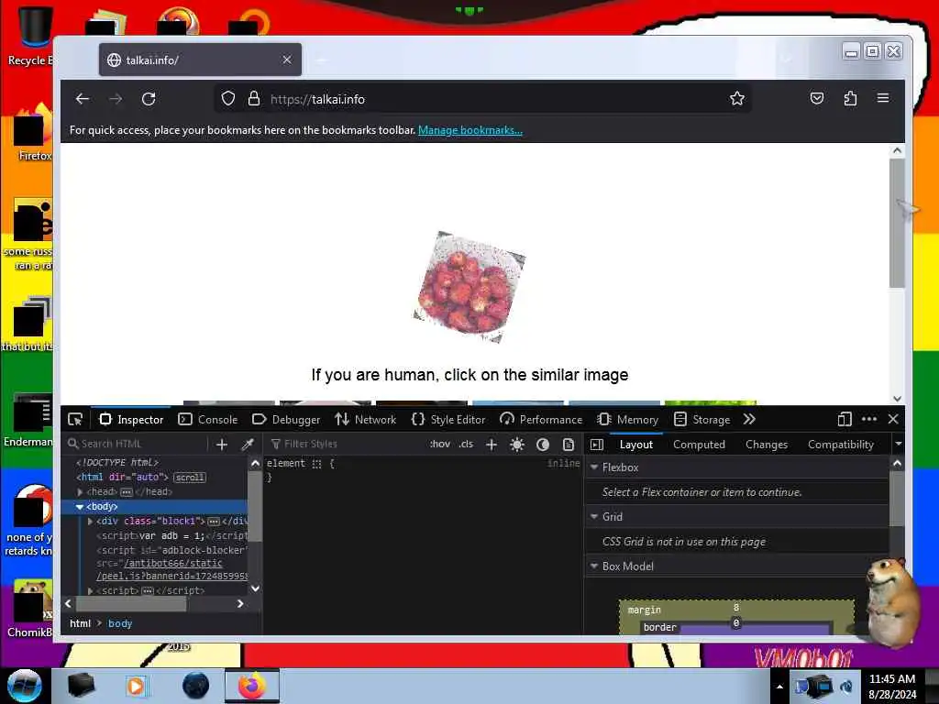Open the Extensions puzzle icon
Image resolution: width=939 pixels, height=704 pixels.
pos(850,98)
